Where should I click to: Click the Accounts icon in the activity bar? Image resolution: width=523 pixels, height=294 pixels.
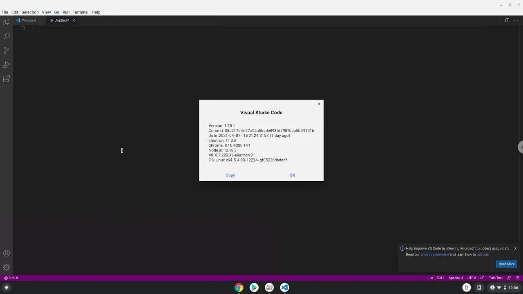point(6,253)
